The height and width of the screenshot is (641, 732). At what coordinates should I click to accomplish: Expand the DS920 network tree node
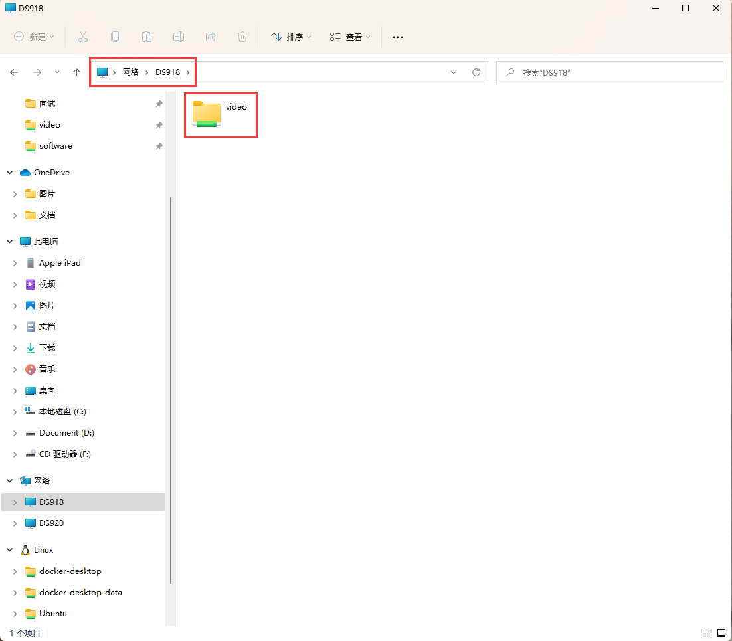pyautogui.click(x=15, y=523)
